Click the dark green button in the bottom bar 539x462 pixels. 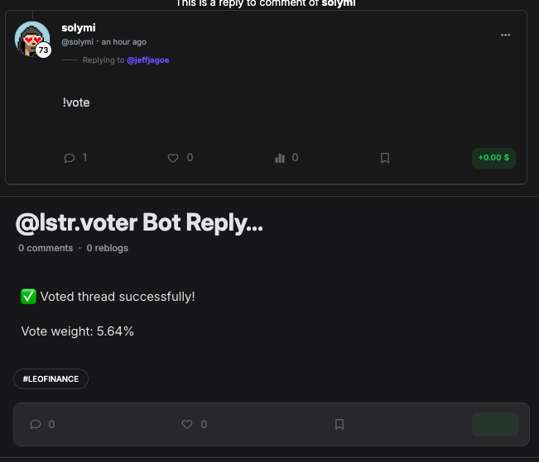(x=494, y=424)
